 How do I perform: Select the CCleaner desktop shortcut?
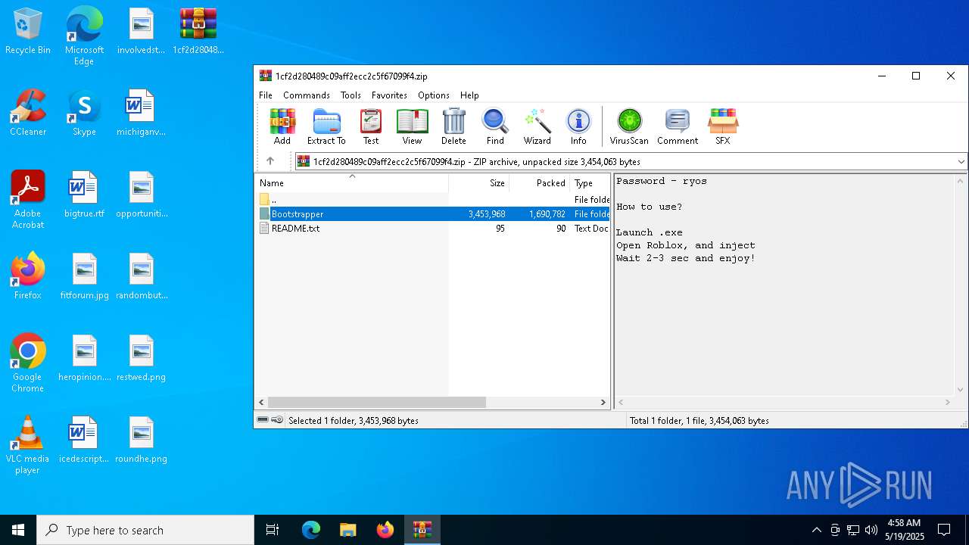coord(28,114)
